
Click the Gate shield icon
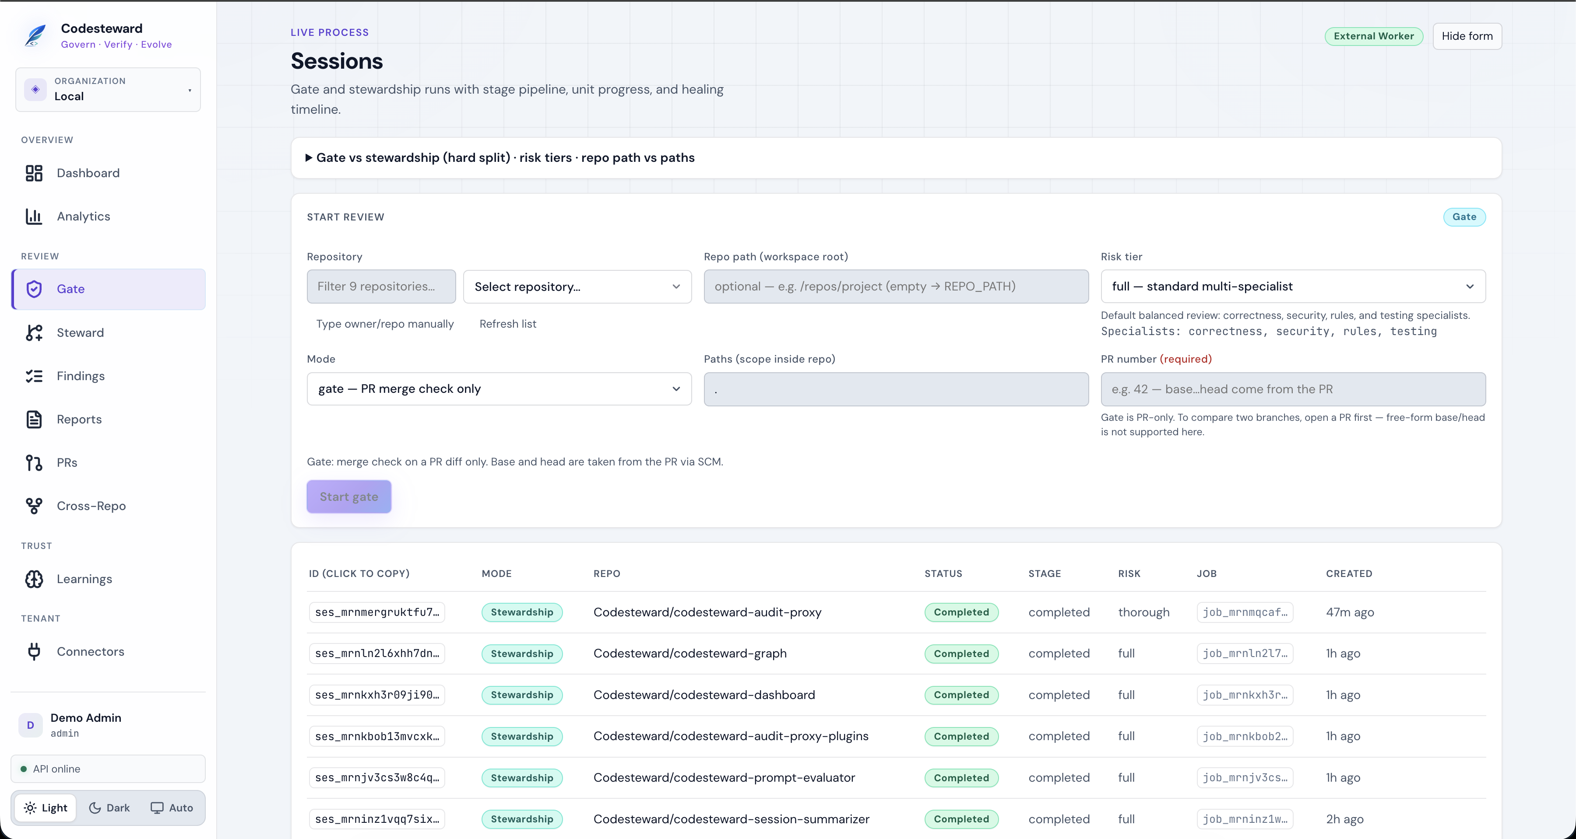pyautogui.click(x=34, y=289)
